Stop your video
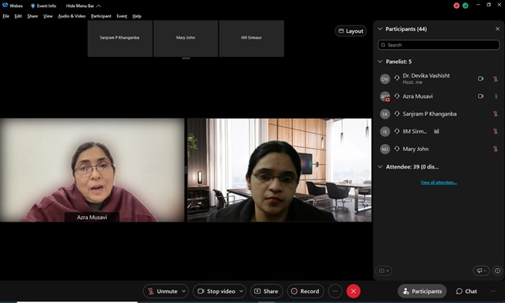This screenshot has width=505, height=303. (x=216, y=291)
